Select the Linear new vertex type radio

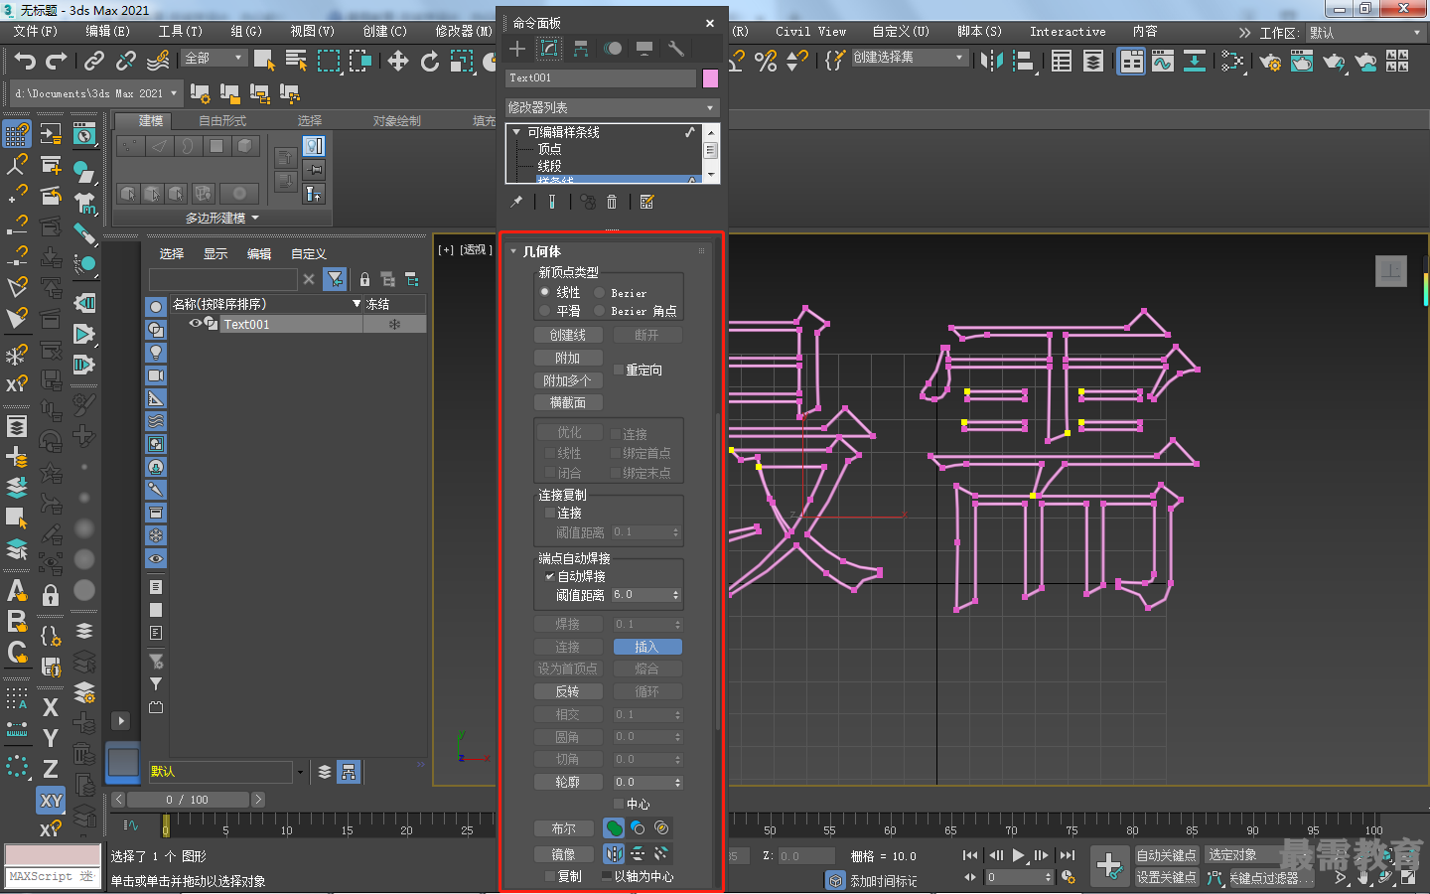[x=545, y=292]
